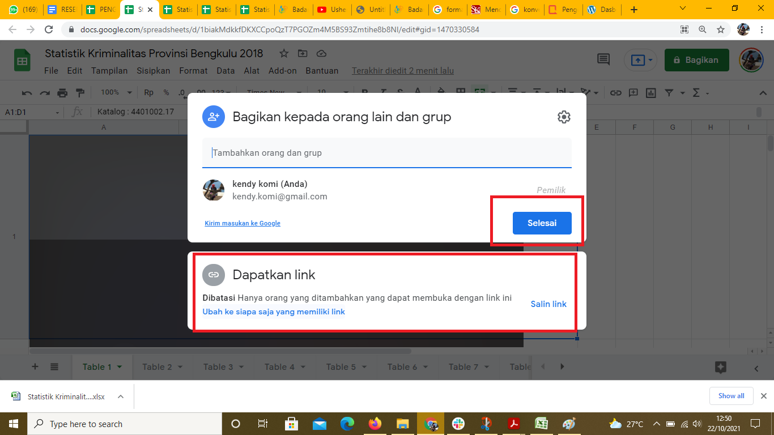Open the Explore icon at bottom right
Viewport: 774px width, 435px height.
coord(720,367)
